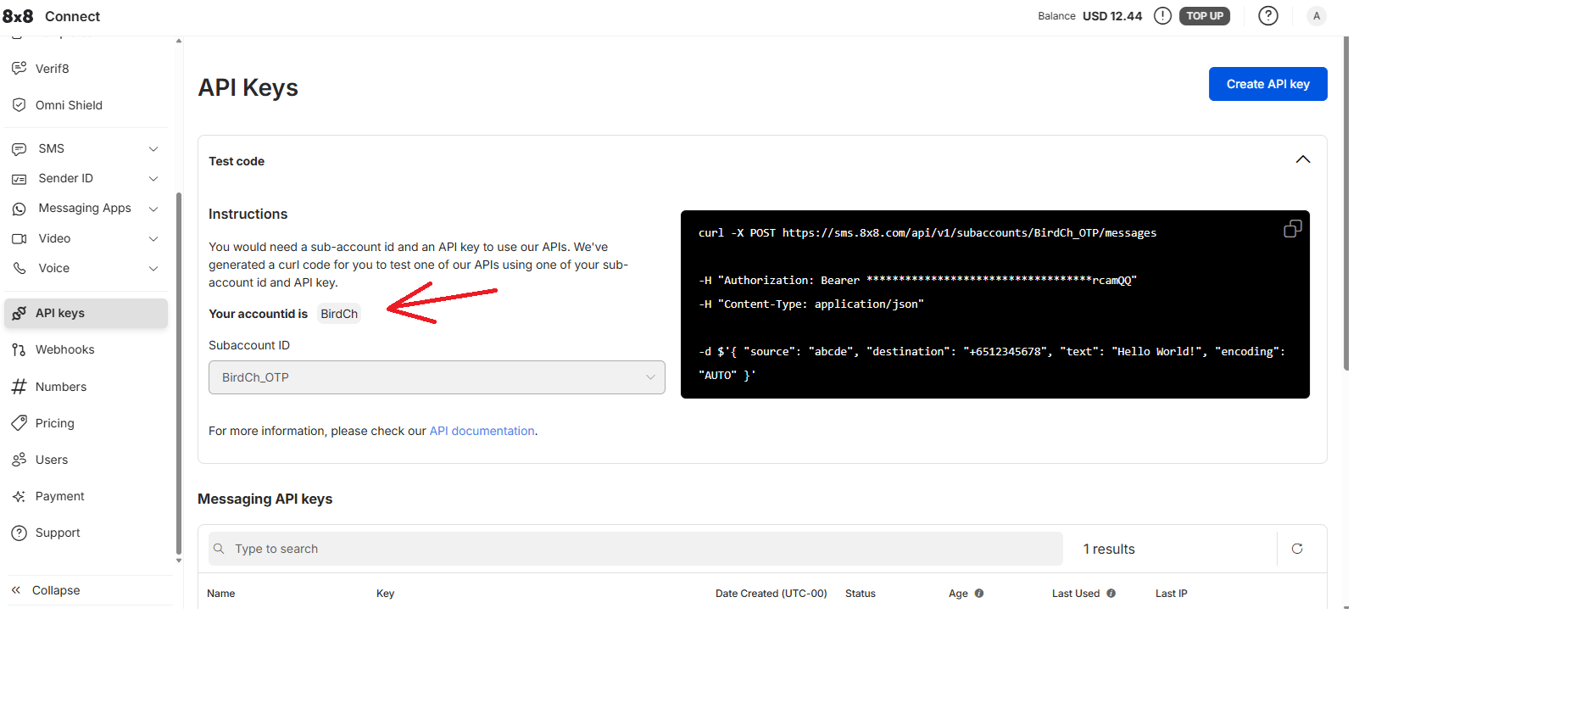Click the SMS chat bubble icon
The width and height of the screenshot is (1593, 703).
pos(19,149)
